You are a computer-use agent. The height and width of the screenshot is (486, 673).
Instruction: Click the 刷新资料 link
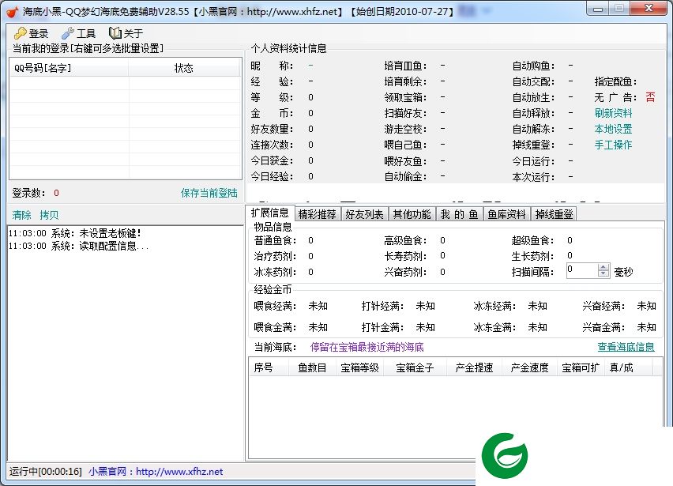(x=613, y=113)
